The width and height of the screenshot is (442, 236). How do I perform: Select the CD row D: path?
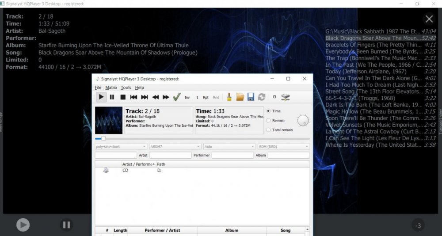[x=159, y=170]
